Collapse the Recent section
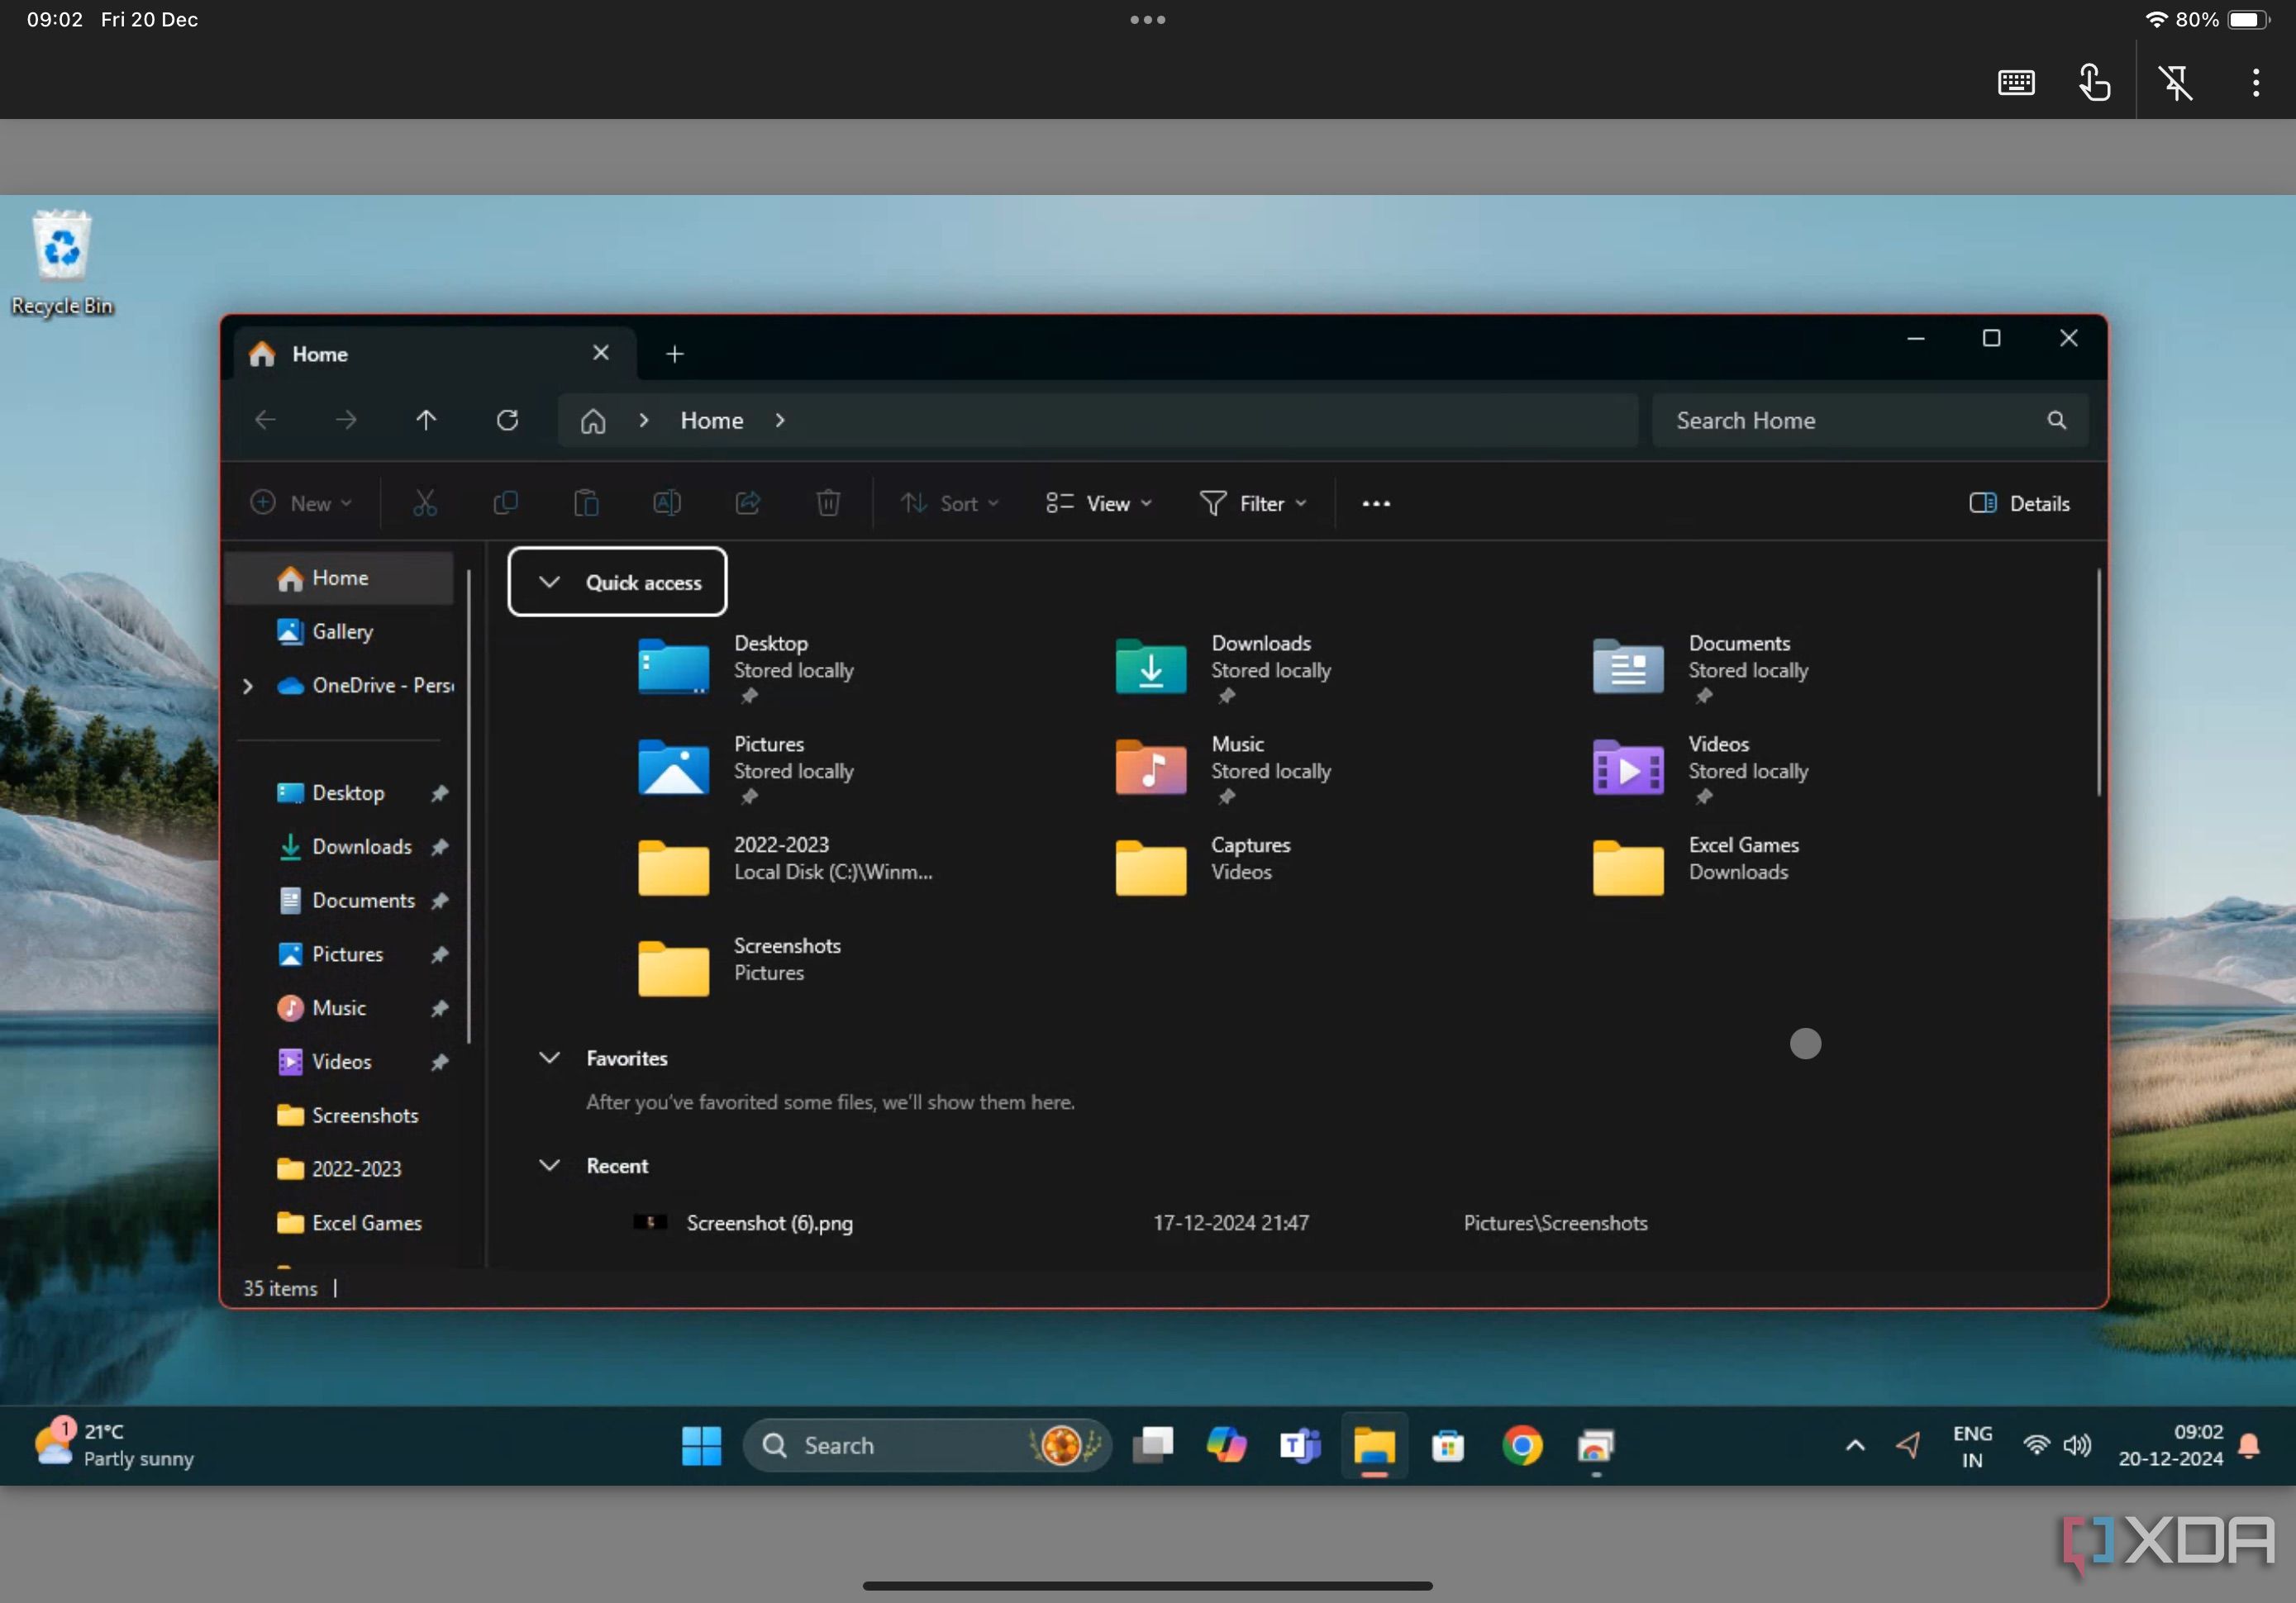The height and width of the screenshot is (1603, 2296). 550,1163
